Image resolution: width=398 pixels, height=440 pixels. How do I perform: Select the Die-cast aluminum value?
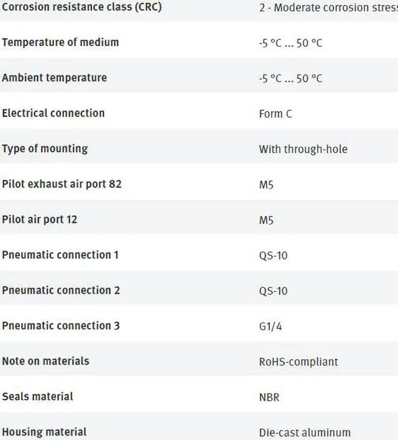click(x=305, y=433)
